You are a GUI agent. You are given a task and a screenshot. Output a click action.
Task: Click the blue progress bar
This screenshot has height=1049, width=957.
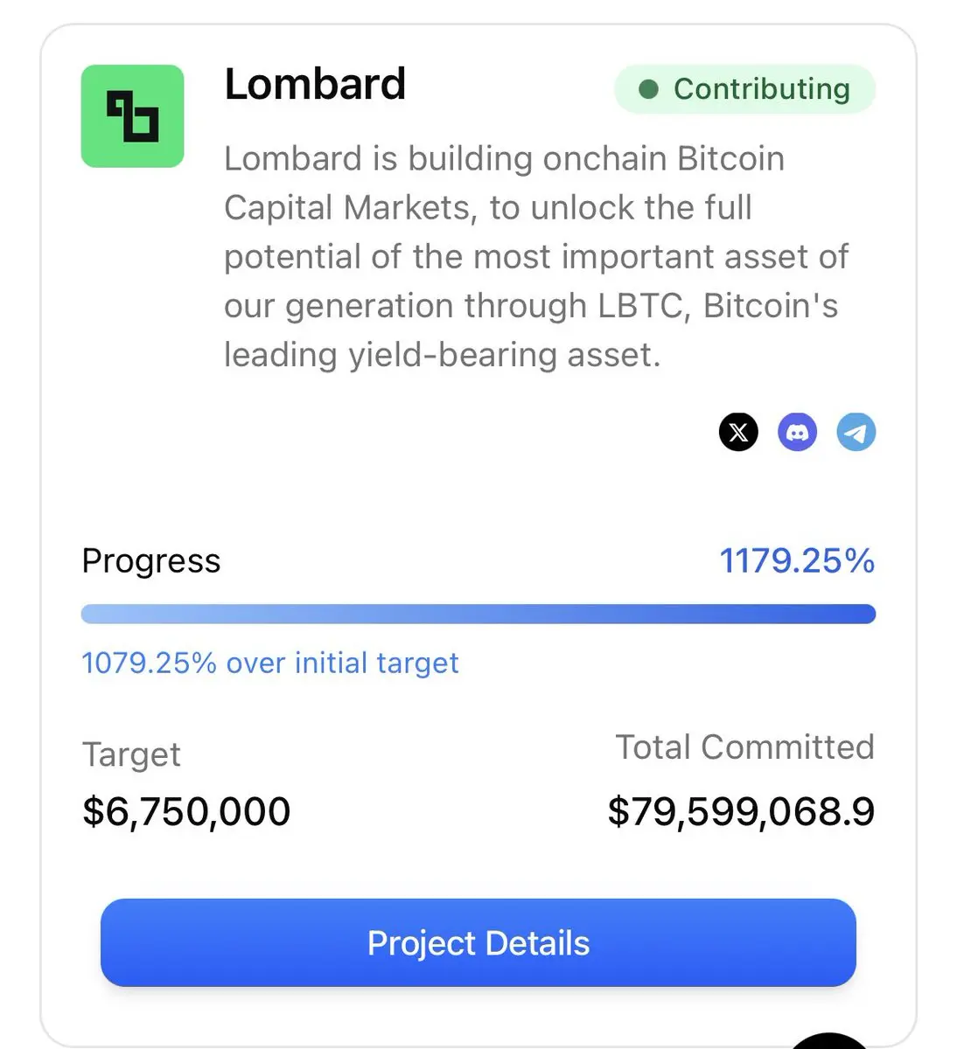[x=478, y=614]
